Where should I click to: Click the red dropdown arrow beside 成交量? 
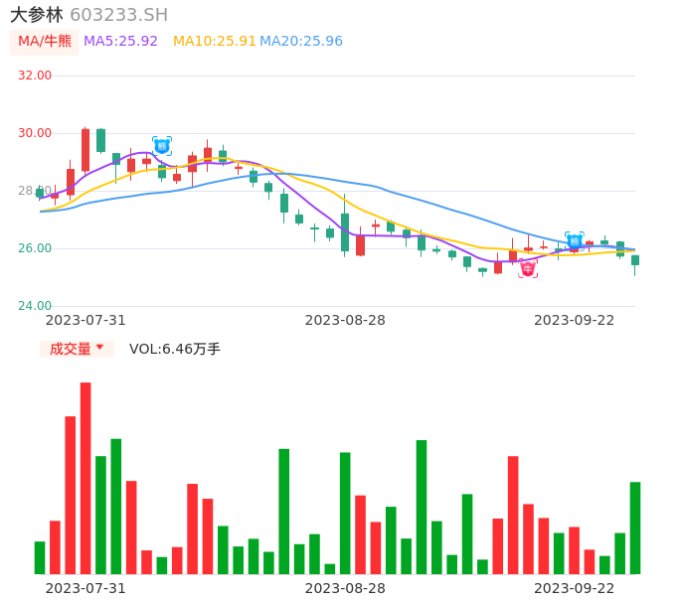pyautogui.click(x=99, y=348)
